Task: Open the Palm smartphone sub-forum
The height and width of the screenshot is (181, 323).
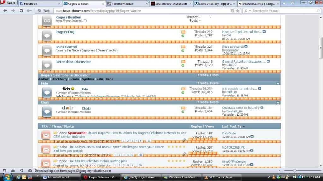Action: (100, 79)
